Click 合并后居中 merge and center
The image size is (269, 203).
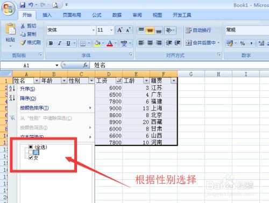point(201,43)
